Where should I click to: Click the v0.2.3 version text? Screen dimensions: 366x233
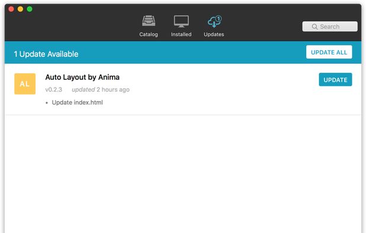coord(54,90)
